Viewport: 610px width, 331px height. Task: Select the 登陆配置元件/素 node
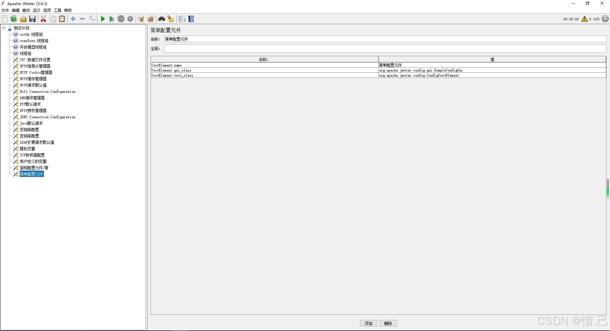(x=34, y=168)
